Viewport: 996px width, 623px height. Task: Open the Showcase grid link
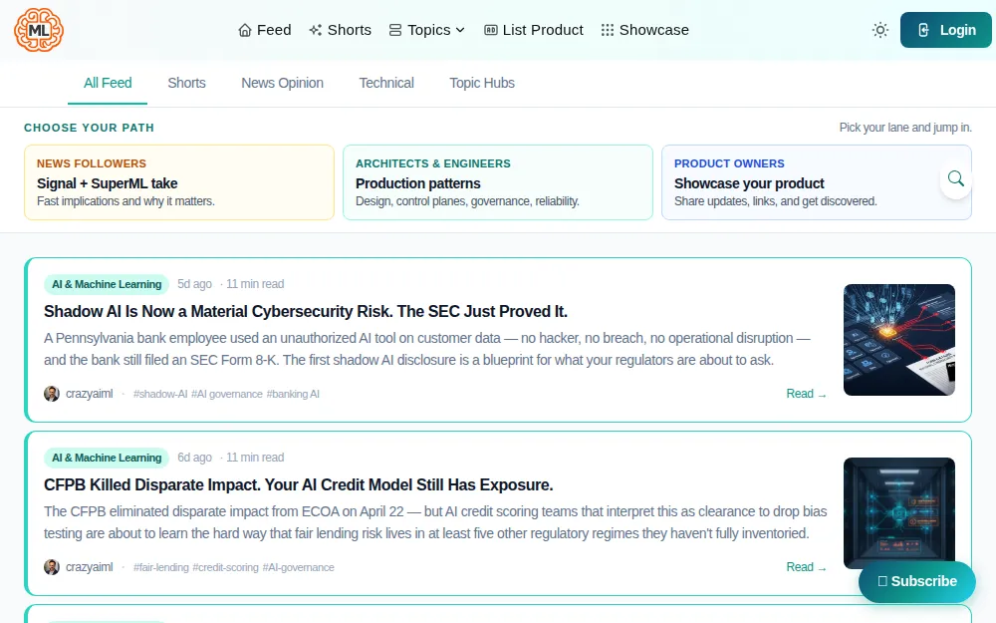(x=644, y=30)
